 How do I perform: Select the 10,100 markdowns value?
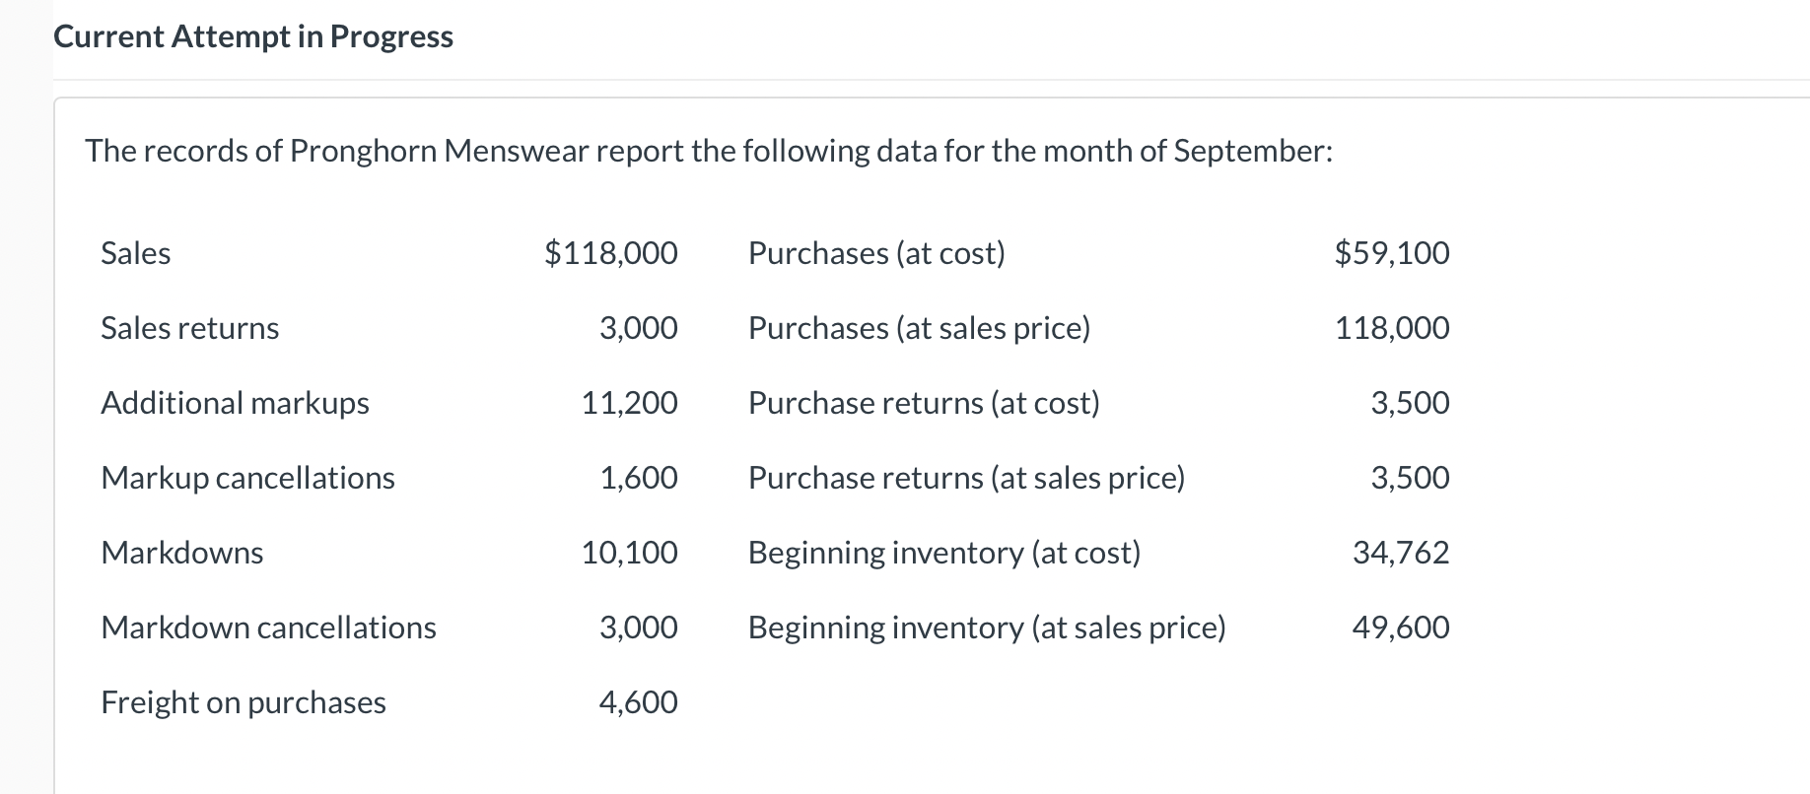coord(629,553)
